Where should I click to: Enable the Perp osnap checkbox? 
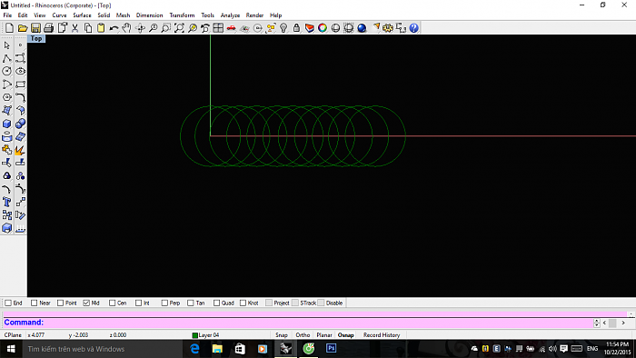(164, 303)
